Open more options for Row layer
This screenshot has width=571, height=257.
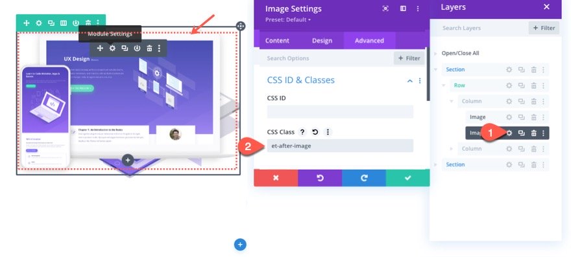[543, 85]
